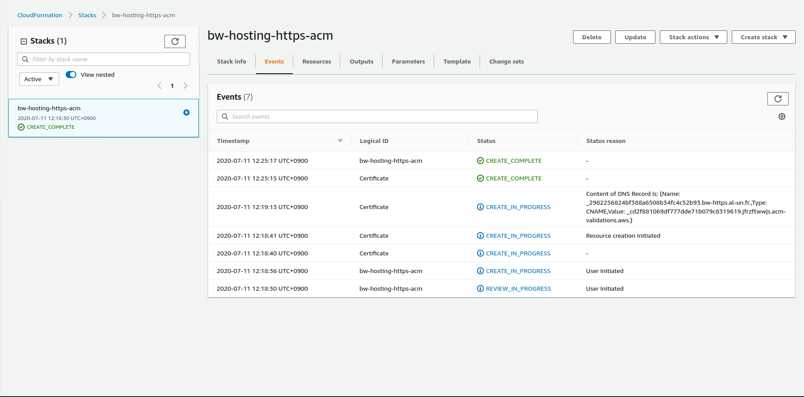The height and width of the screenshot is (397, 804).
Task: Click the Timestamp sort arrow
Action: point(340,141)
